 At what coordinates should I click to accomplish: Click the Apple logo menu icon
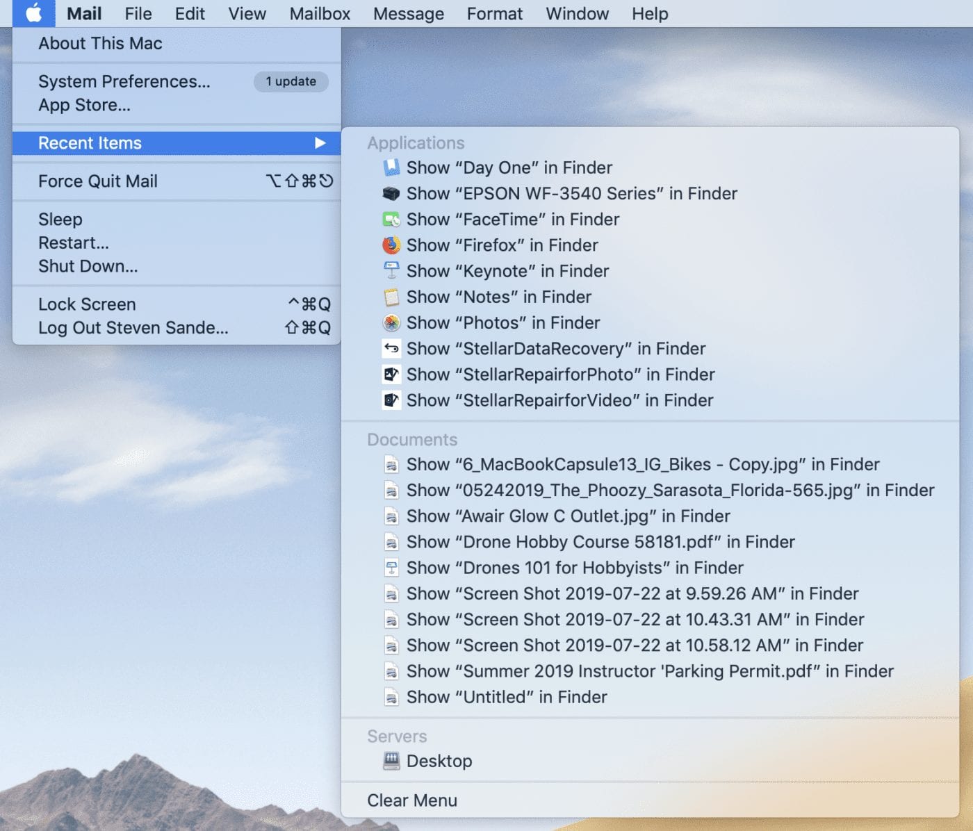click(33, 13)
